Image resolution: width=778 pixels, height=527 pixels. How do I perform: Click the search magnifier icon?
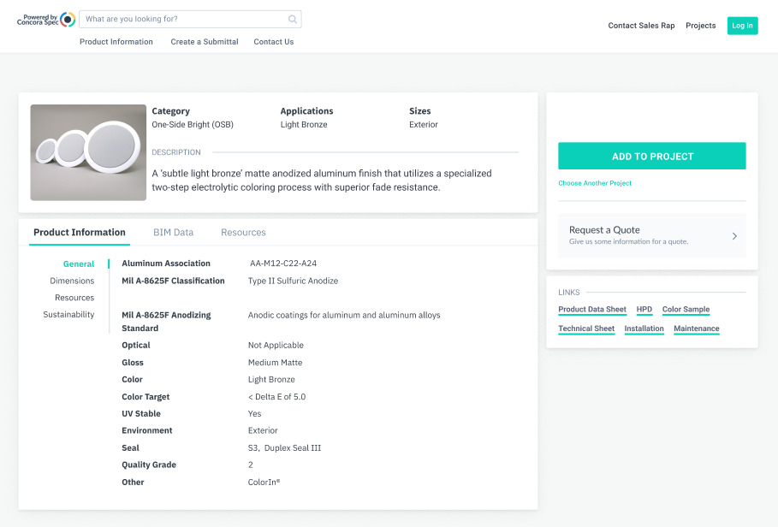click(x=293, y=20)
